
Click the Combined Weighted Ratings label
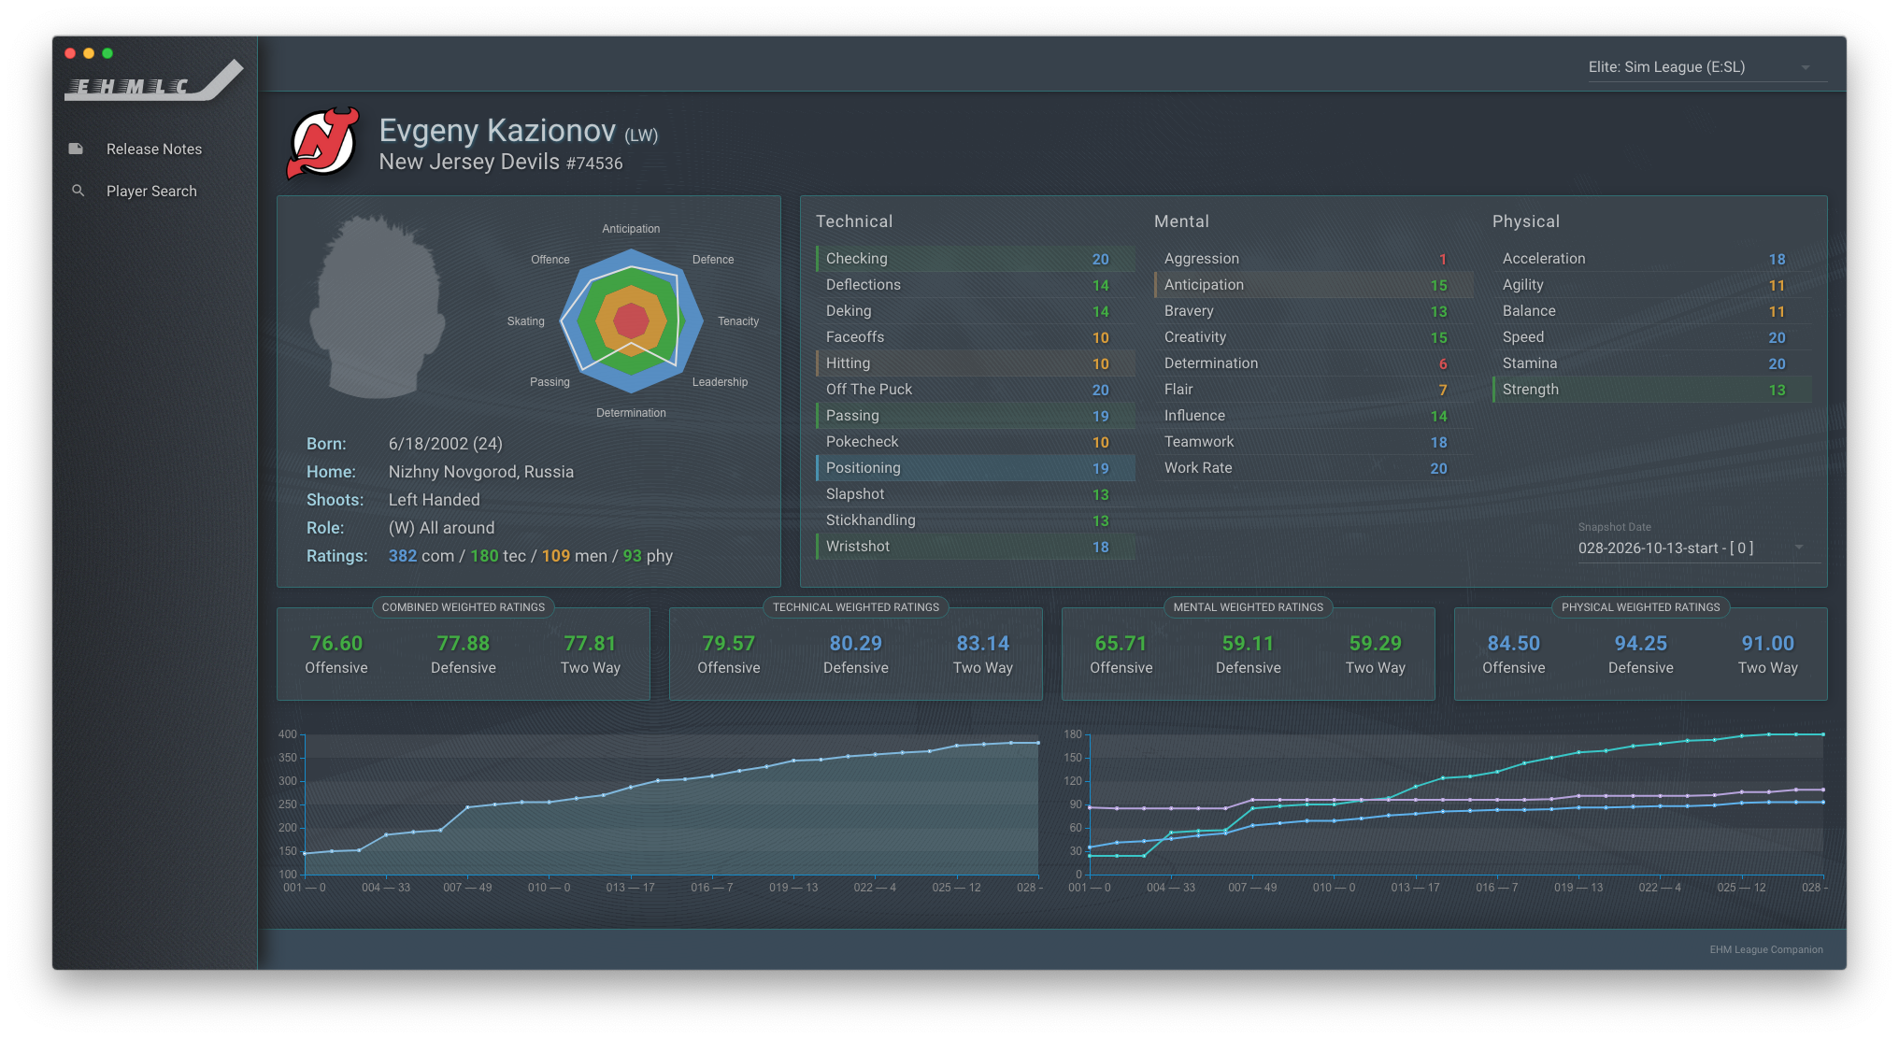point(464,607)
